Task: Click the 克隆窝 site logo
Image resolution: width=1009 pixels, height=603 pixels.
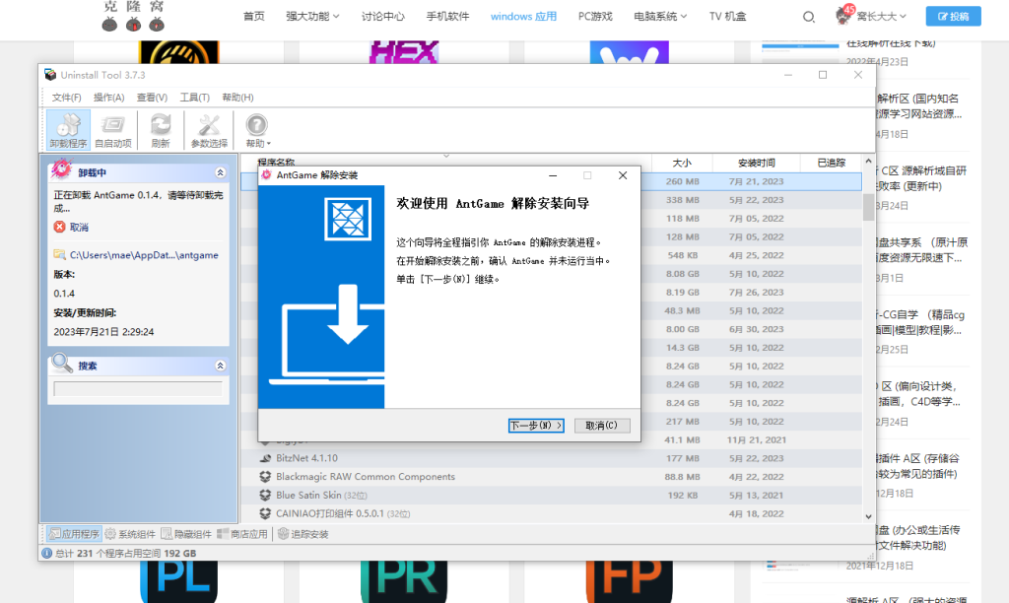Action: [134, 16]
